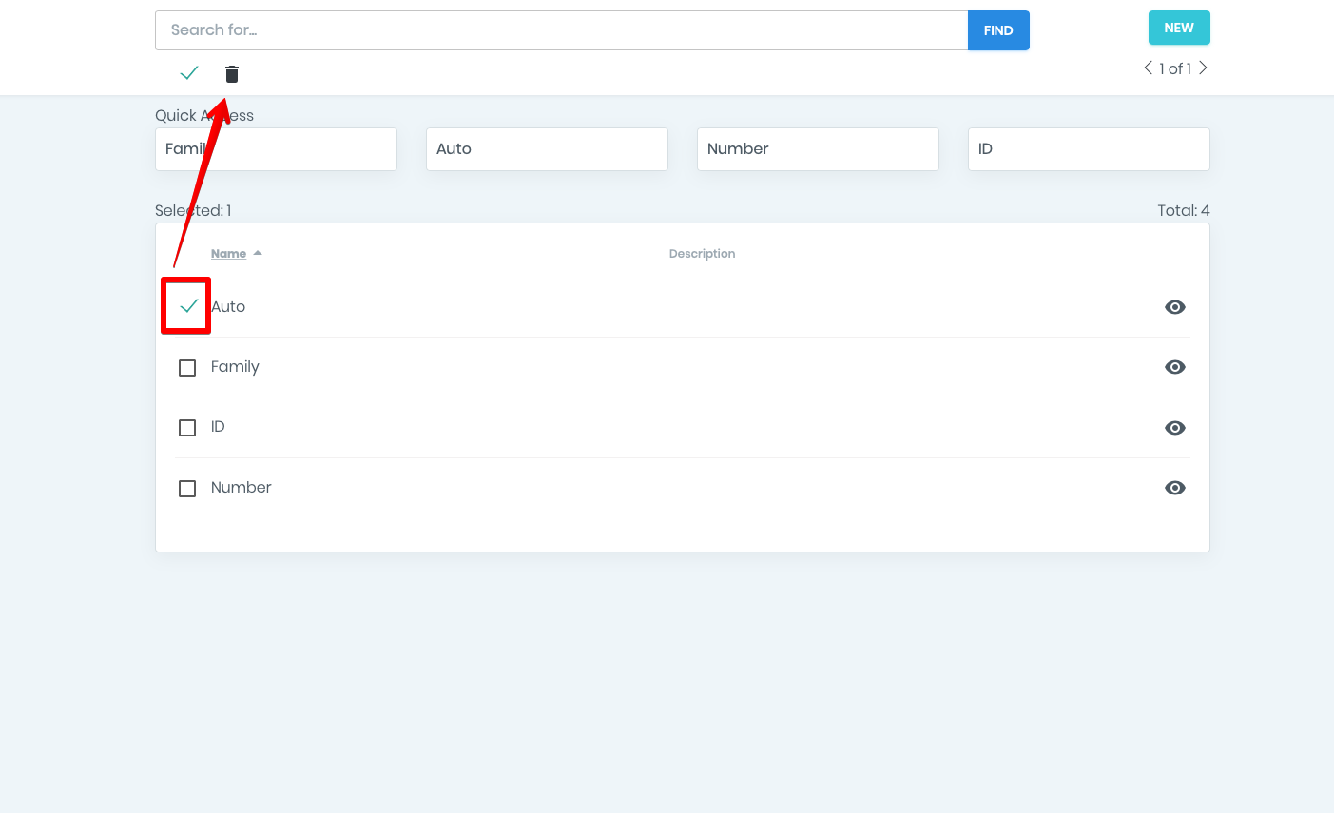This screenshot has width=1334, height=813.
Task: Click the select-all checkmark icon in toolbar
Action: [189, 72]
